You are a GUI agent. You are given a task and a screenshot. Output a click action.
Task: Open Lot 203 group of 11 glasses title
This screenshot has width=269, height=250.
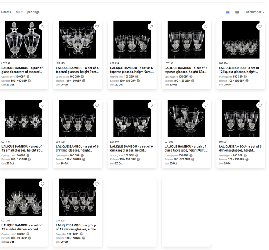(77, 227)
